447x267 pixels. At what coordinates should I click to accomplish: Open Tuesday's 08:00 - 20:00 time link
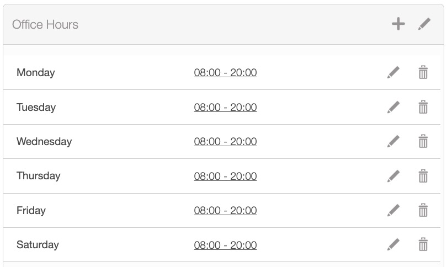click(x=225, y=107)
